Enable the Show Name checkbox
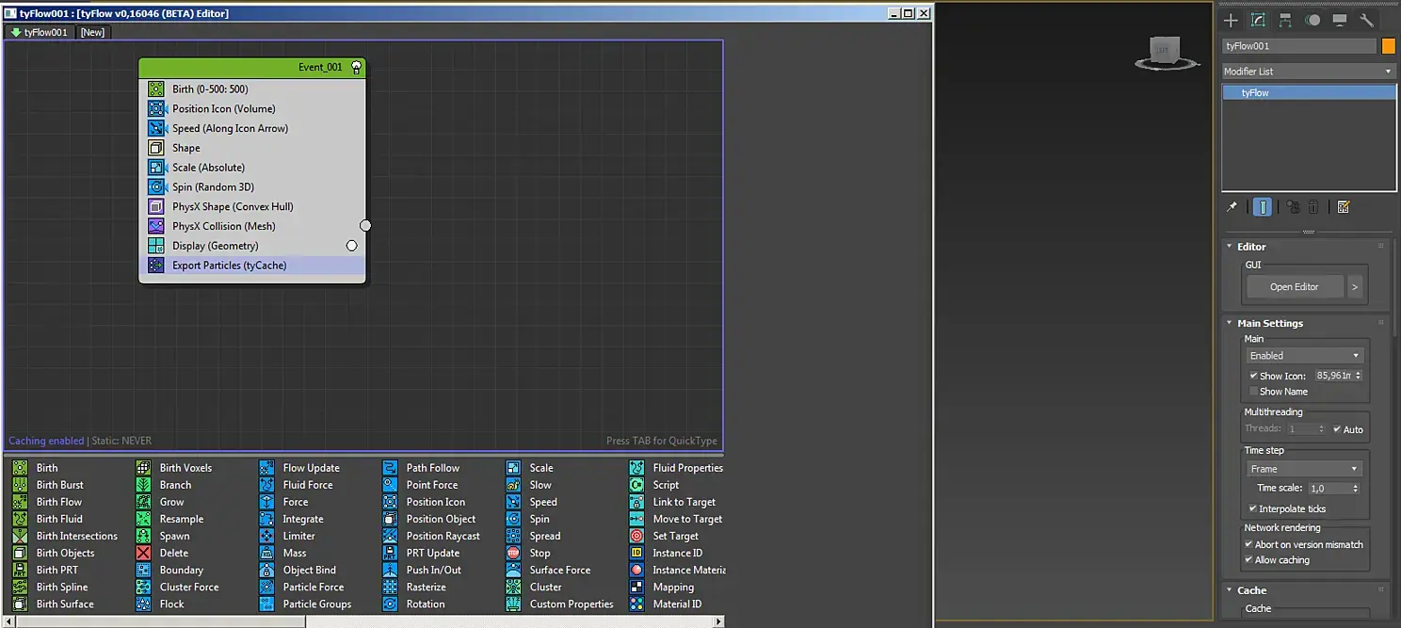 [x=1253, y=391]
